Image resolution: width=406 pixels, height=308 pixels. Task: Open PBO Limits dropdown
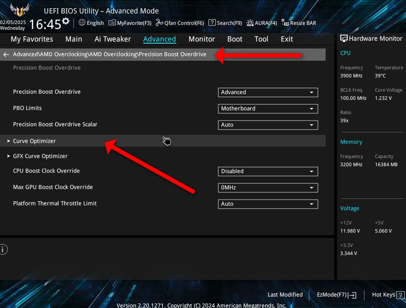(x=268, y=109)
